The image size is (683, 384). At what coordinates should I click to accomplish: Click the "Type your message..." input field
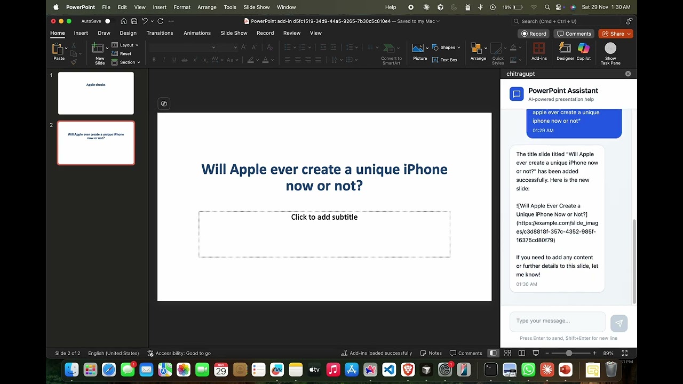coord(558,321)
